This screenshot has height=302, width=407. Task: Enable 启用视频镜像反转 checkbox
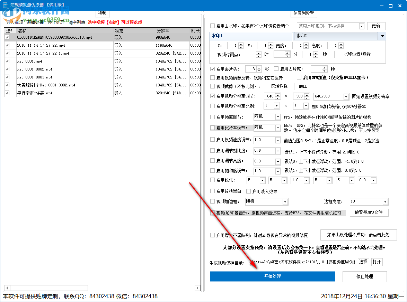tap(212, 77)
